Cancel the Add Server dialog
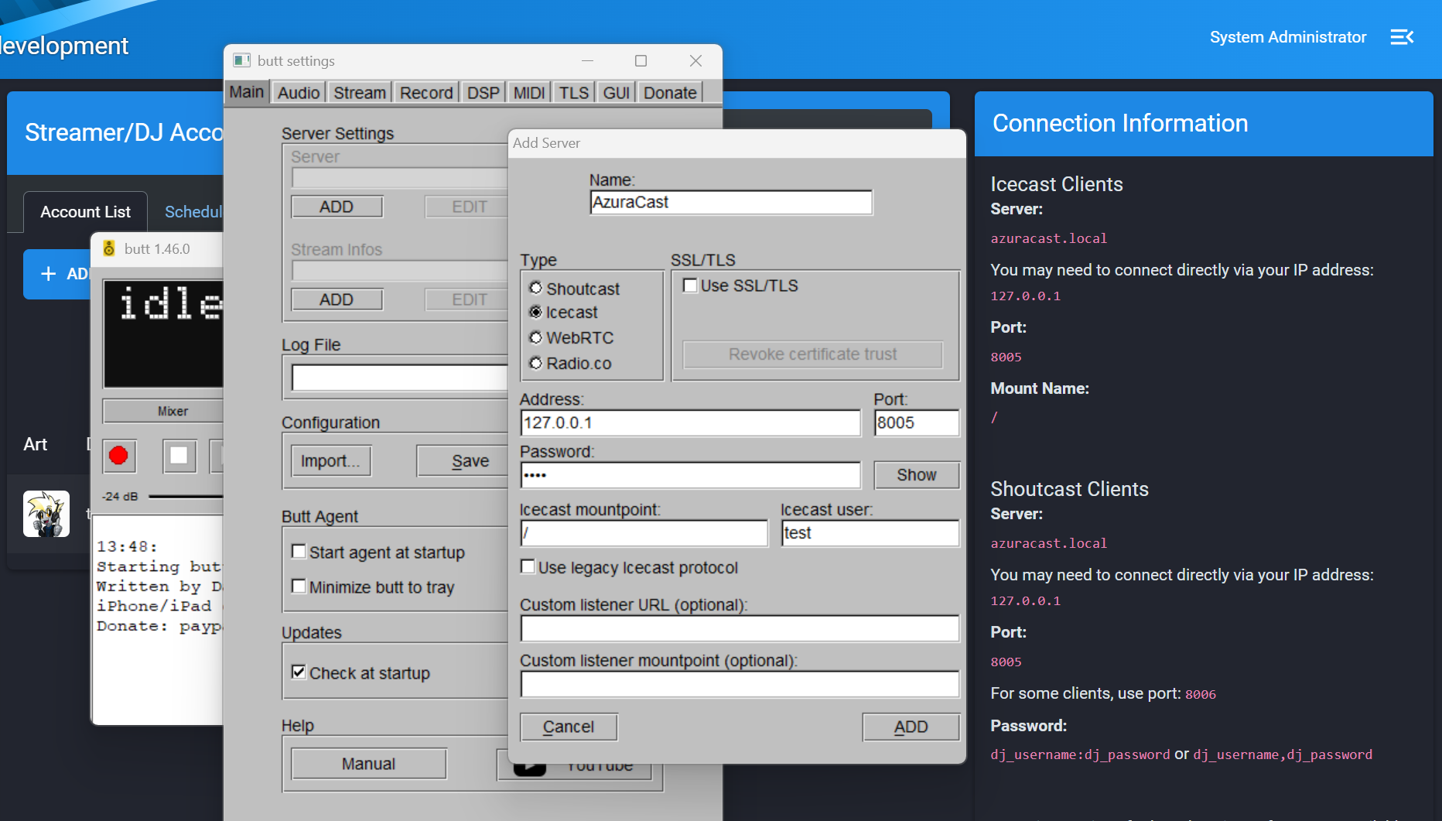Viewport: 1442px width, 821px height. tap(569, 727)
